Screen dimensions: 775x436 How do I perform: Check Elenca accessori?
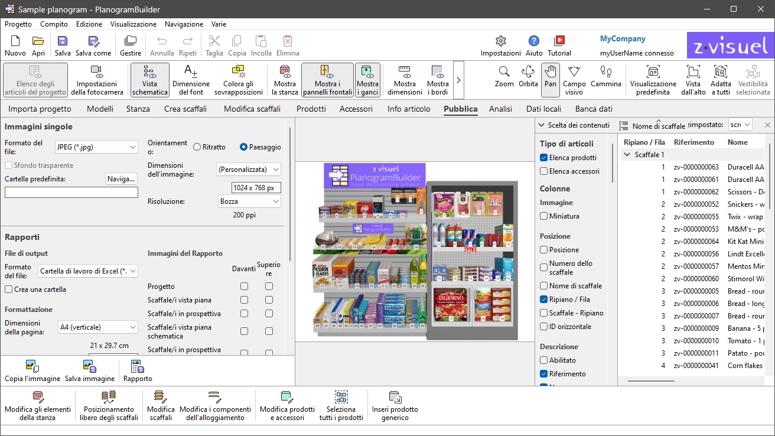pyautogui.click(x=544, y=171)
